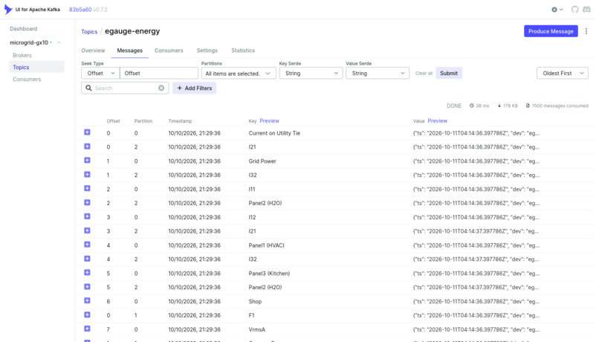Open the Seek Type Offset dropdown

point(100,73)
